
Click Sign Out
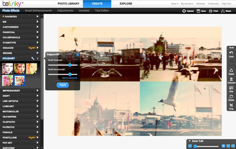[227, 4]
